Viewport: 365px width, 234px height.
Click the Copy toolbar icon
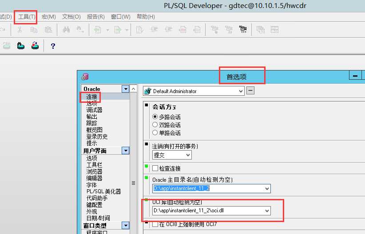click(x=34, y=30)
